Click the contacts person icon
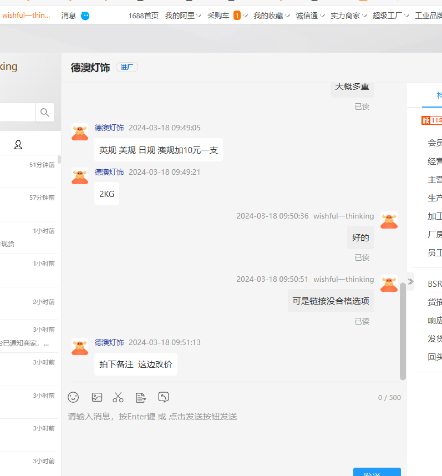The width and height of the screenshot is (442, 476). pos(18,145)
